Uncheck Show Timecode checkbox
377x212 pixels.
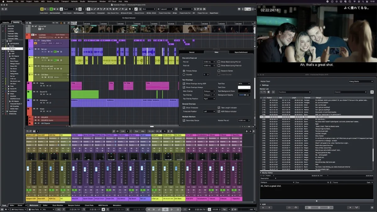pos(184,107)
